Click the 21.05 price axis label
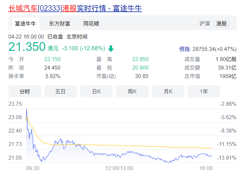 tap(15, 158)
